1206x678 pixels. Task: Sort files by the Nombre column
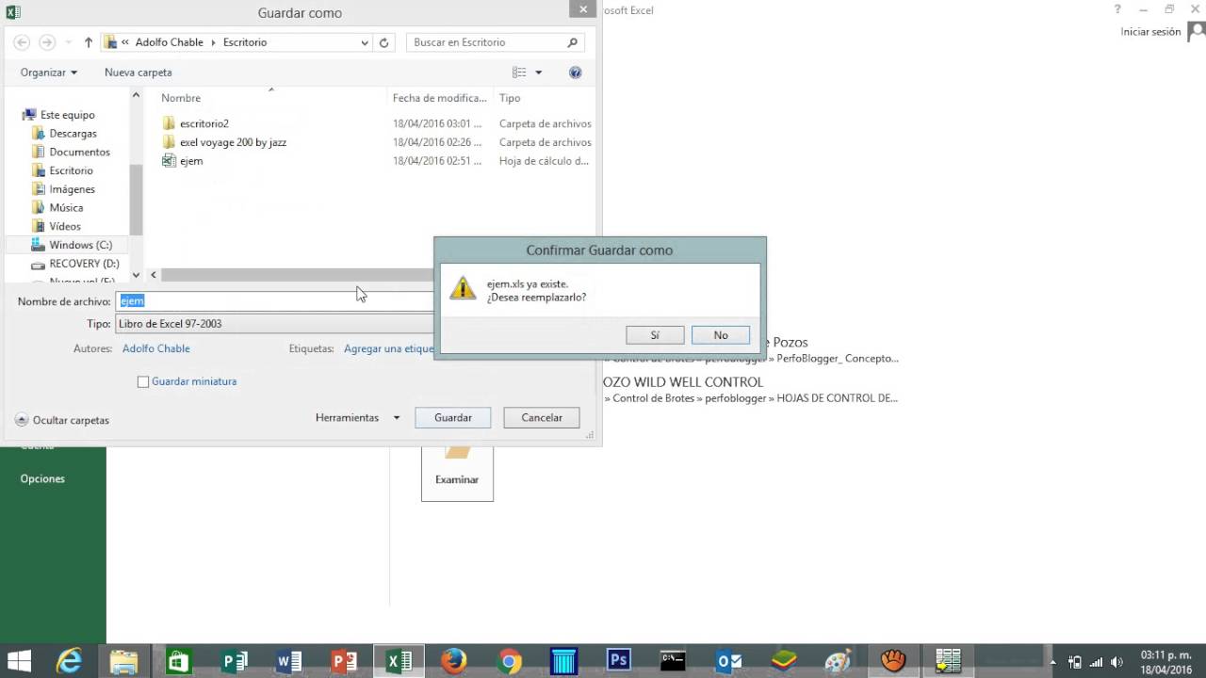coord(181,98)
